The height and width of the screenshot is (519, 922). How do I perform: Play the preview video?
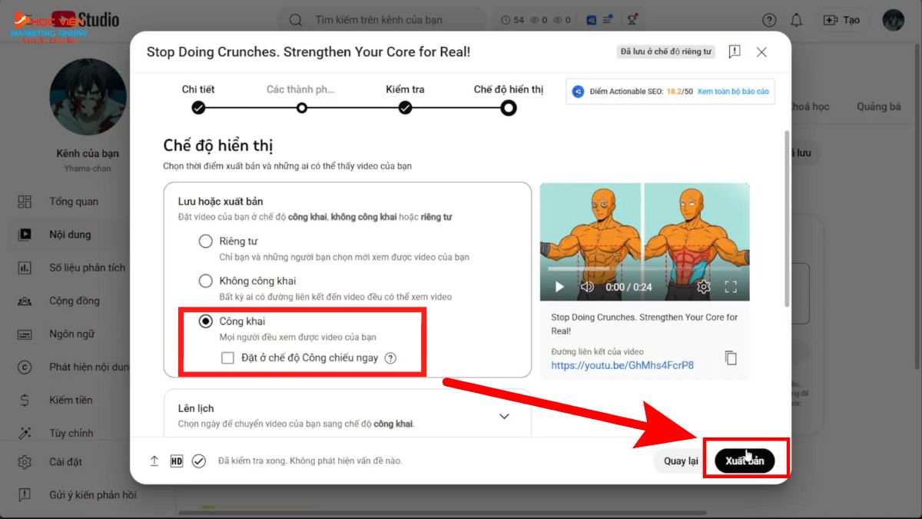coord(558,286)
